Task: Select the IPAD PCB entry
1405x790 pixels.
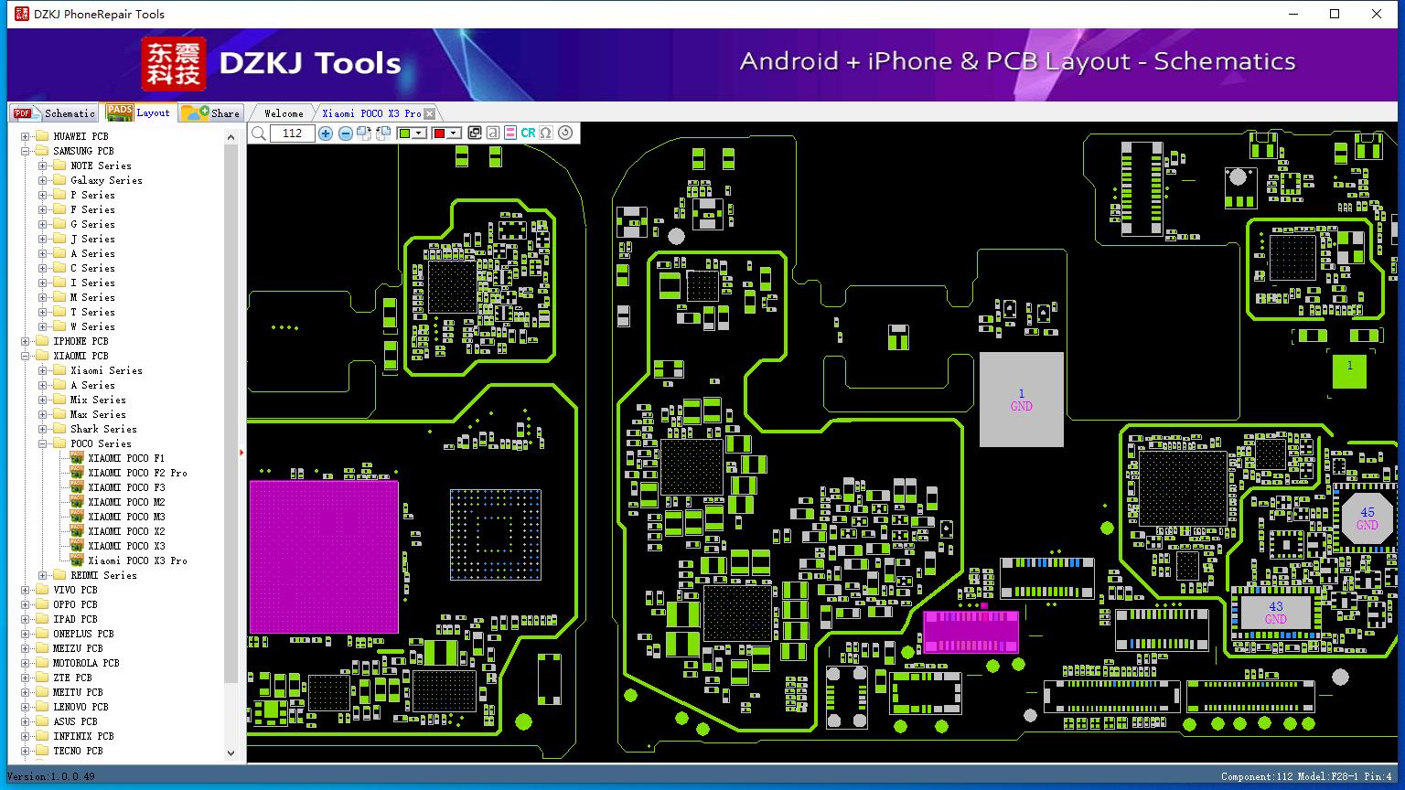Action: (75, 619)
